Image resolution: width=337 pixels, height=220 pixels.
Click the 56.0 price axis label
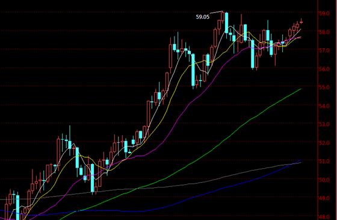pyautogui.click(x=324, y=69)
